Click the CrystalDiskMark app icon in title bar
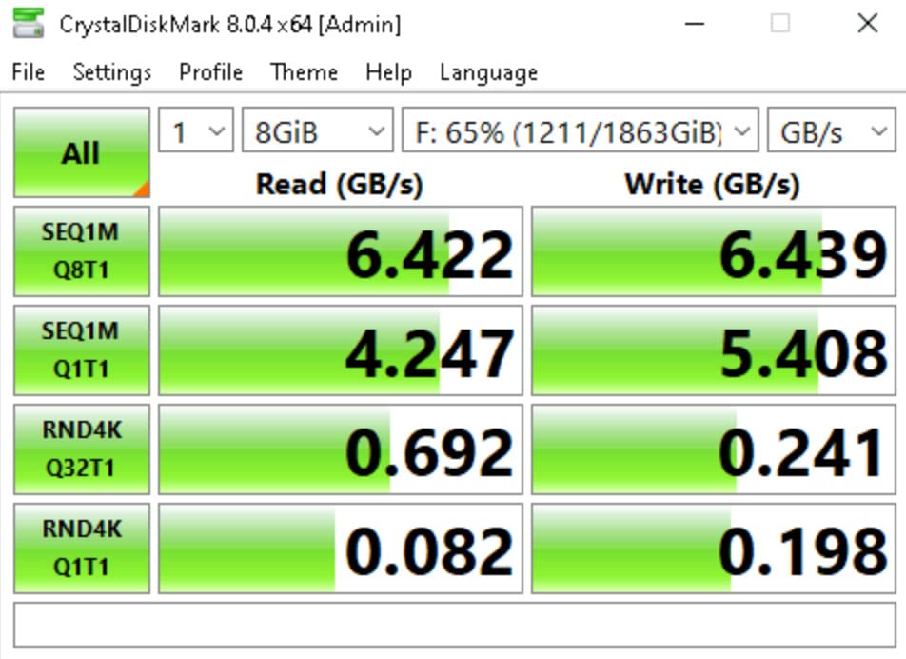The image size is (906, 659). click(x=29, y=23)
